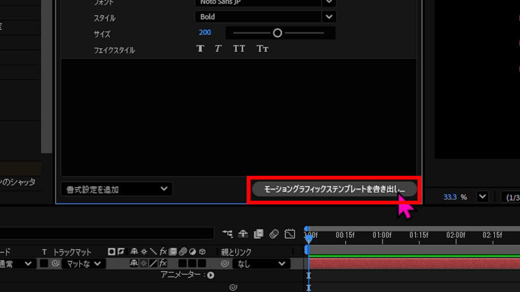Open the 書式設定を追加 dropdown

click(x=116, y=189)
